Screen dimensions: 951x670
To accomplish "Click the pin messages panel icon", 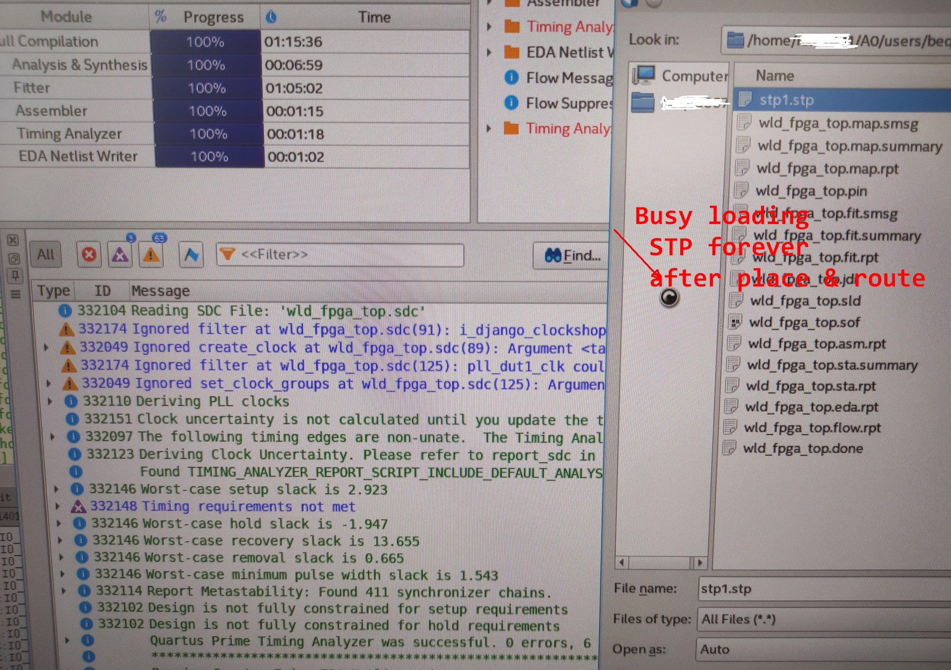I will coord(15,276).
